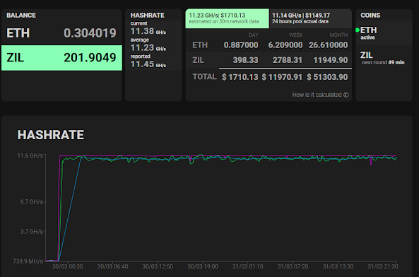Click the current hashrate 11.38 GH/s value
This screenshot has height=277, width=419.
pos(148,31)
